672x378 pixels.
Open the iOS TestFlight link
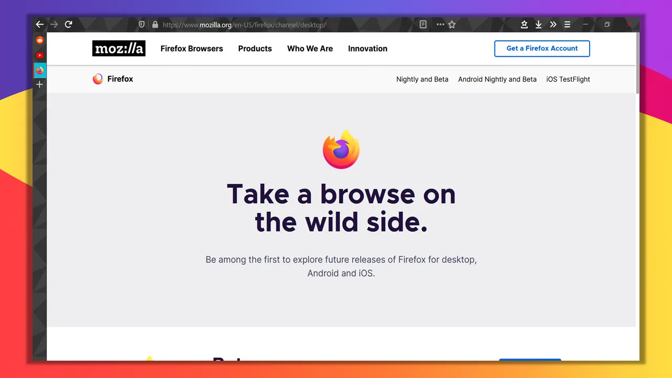point(568,79)
